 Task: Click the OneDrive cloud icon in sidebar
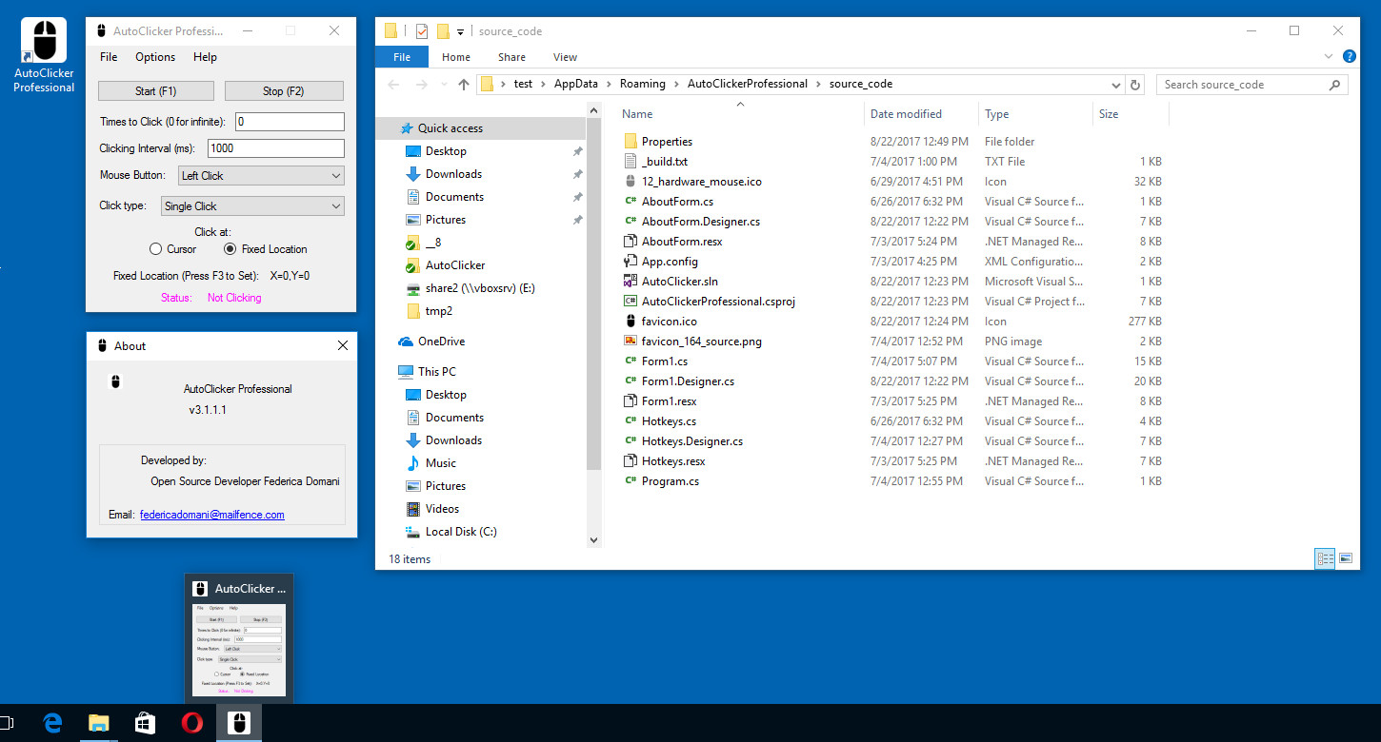coord(406,342)
